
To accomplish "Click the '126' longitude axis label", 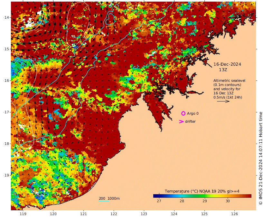I will 234,214.
